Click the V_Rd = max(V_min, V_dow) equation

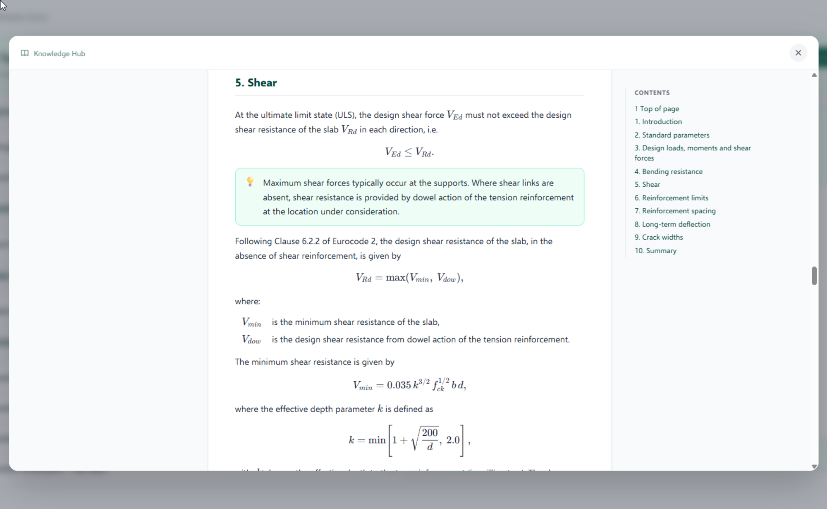click(409, 278)
